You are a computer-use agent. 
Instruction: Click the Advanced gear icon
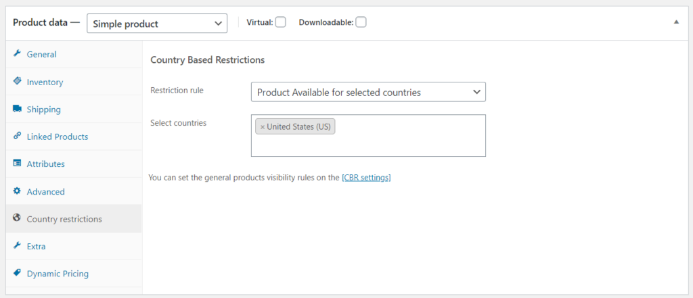pos(17,191)
